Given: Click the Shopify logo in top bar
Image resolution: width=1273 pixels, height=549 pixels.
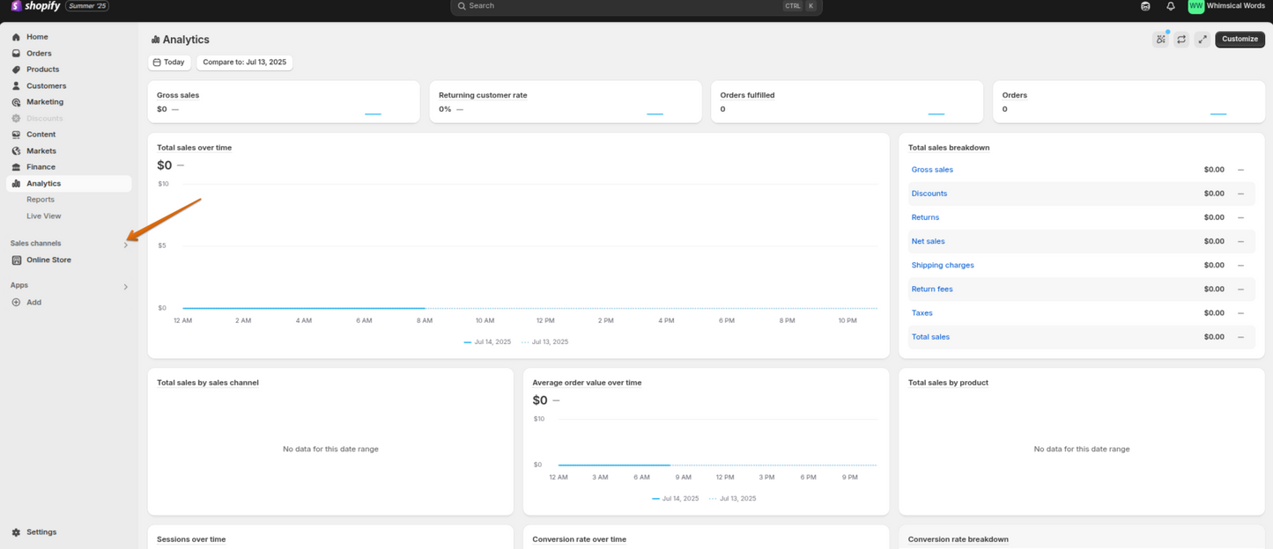Looking at the screenshot, I should (35, 6).
